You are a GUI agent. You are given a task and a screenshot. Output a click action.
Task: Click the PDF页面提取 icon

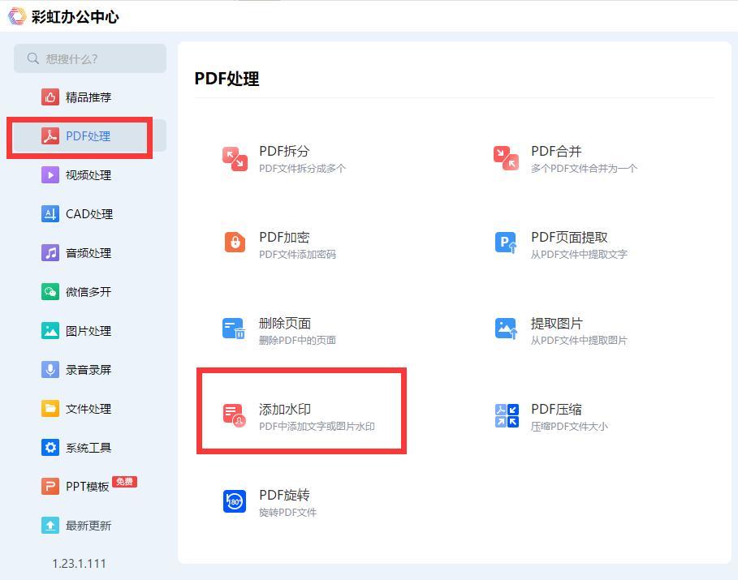pos(506,243)
